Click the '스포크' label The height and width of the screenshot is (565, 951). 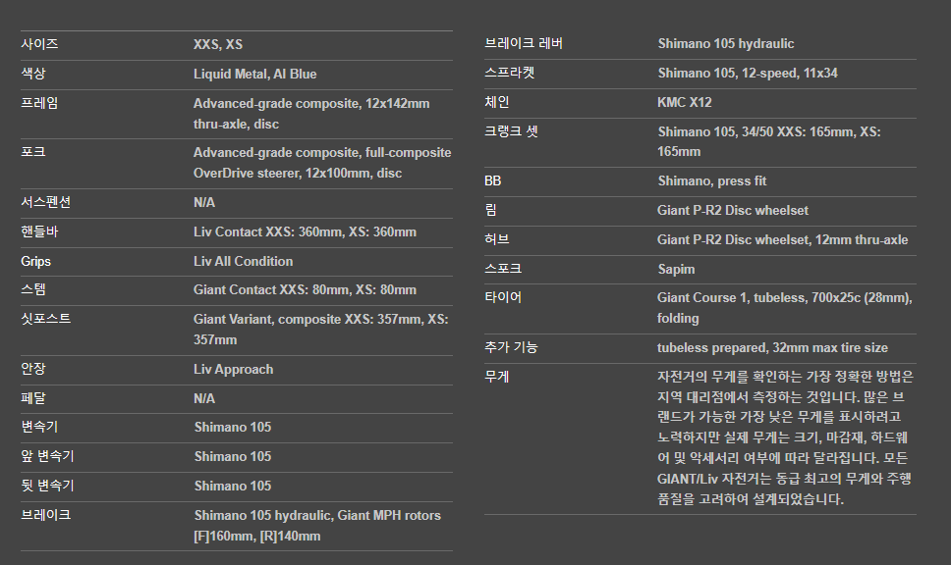[x=503, y=269]
